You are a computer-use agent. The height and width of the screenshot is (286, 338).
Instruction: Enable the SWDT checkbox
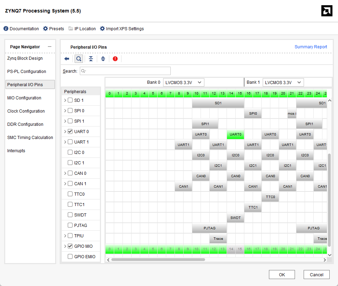point(70,215)
